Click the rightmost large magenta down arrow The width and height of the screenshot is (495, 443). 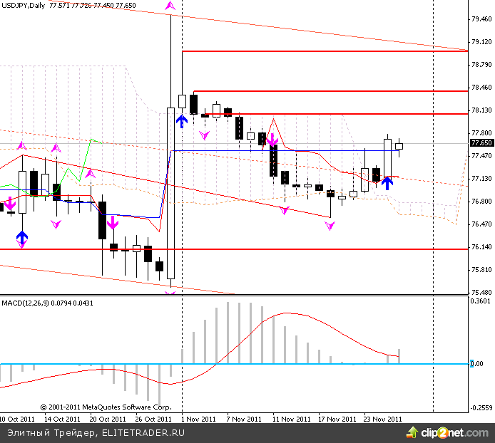pyautogui.click(x=272, y=140)
